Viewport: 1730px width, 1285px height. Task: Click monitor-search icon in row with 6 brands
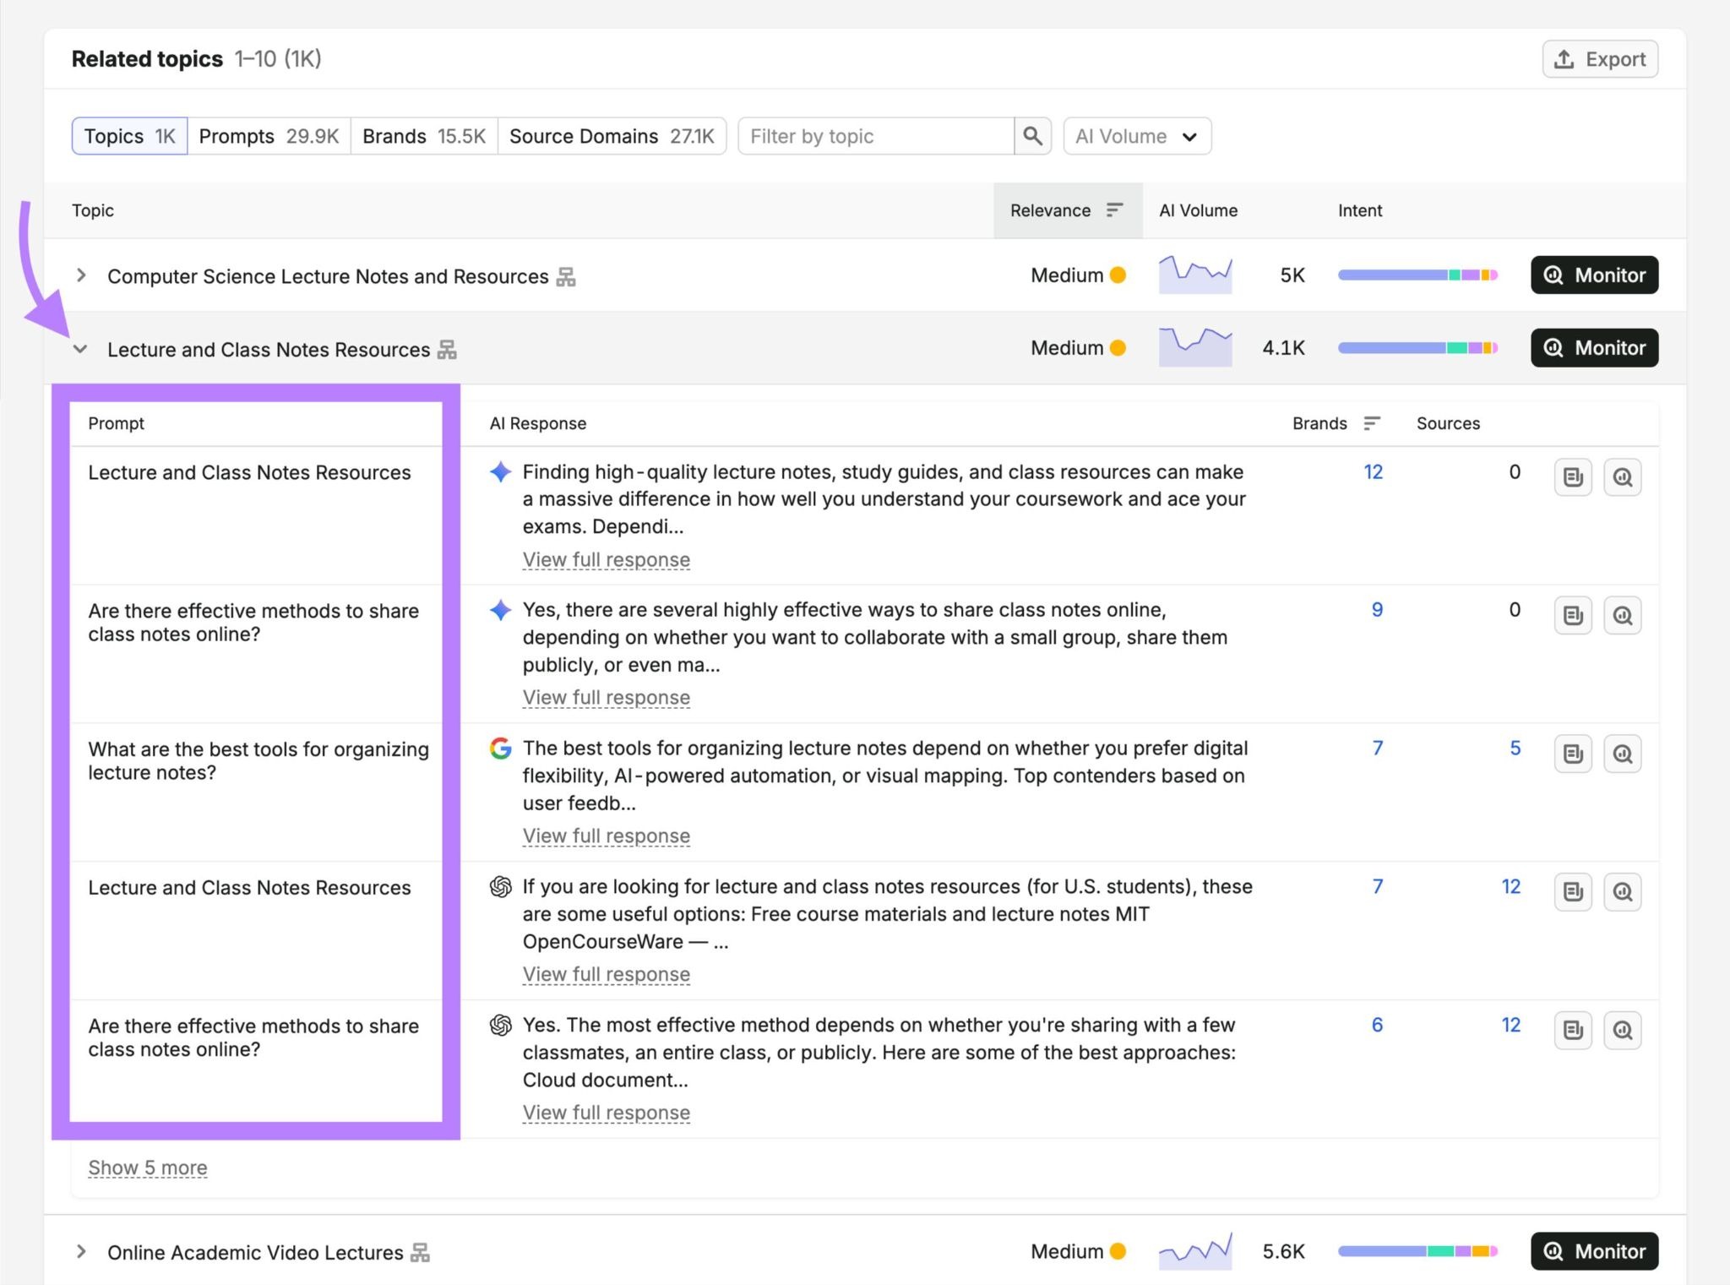pyautogui.click(x=1623, y=1031)
